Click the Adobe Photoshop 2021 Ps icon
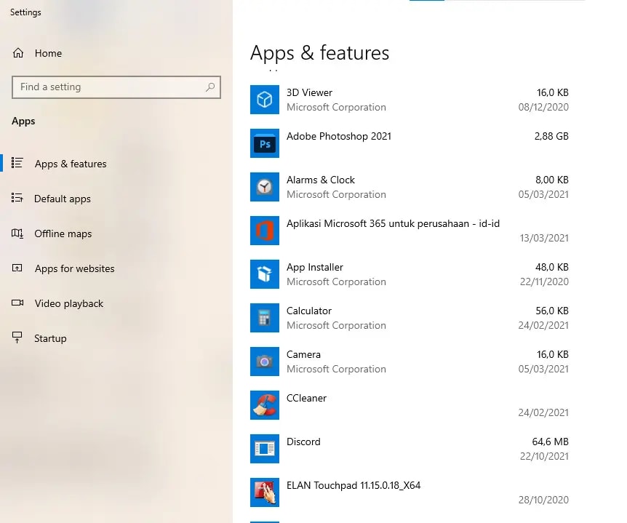This screenshot has width=627, height=523. click(x=265, y=143)
